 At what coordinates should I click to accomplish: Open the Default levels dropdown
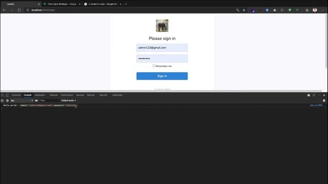[x=69, y=101]
